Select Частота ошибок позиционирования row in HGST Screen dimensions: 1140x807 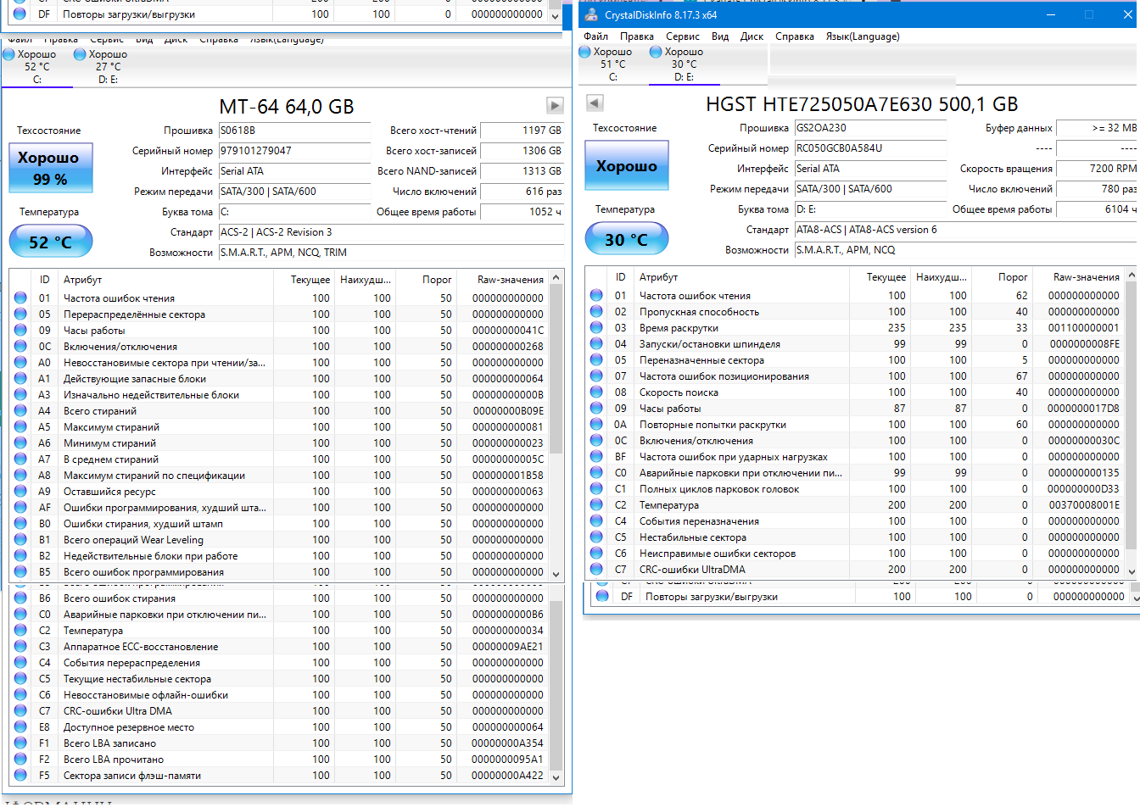coord(855,376)
